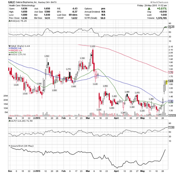
Task: Click the VWAP value 1.632
Action: (x=74, y=18)
